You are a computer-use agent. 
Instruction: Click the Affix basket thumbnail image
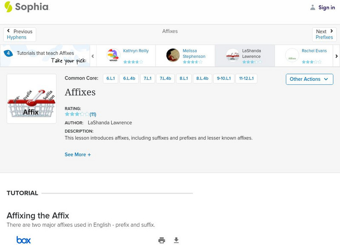click(31, 99)
